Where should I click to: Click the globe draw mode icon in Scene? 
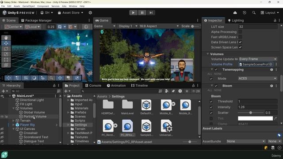[x=86, y=26]
